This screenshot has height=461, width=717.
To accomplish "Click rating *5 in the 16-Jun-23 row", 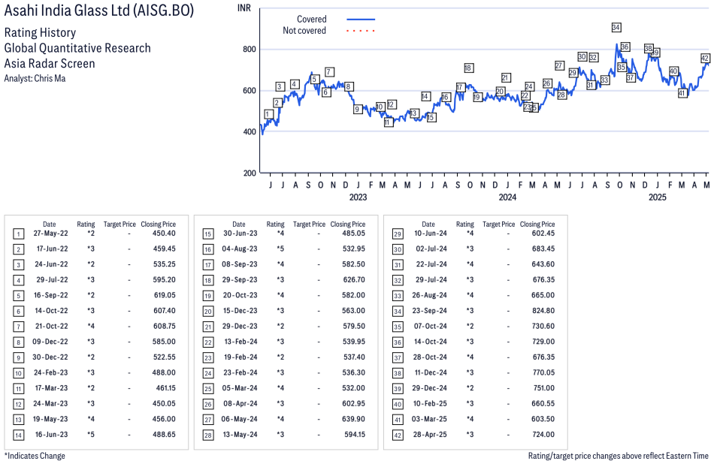I will pyautogui.click(x=91, y=435).
